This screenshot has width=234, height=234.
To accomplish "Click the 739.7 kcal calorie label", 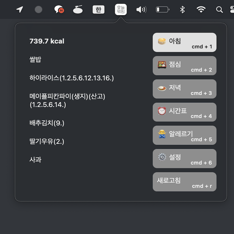I will [x=47, y=41].
